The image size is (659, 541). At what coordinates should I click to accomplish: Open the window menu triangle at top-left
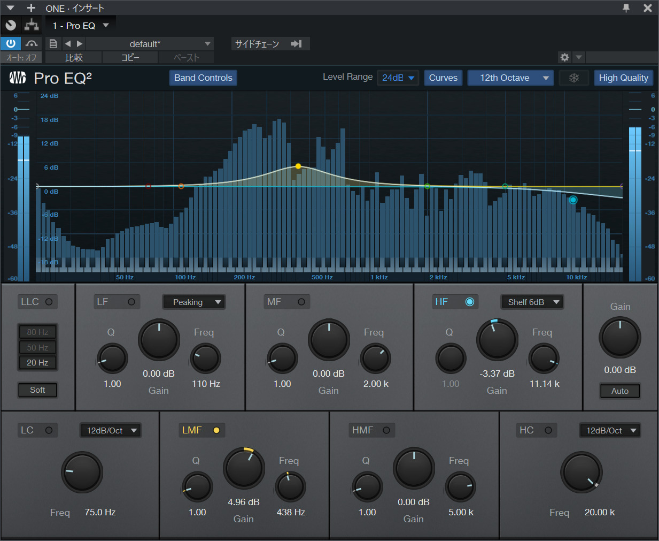[11, 8]
